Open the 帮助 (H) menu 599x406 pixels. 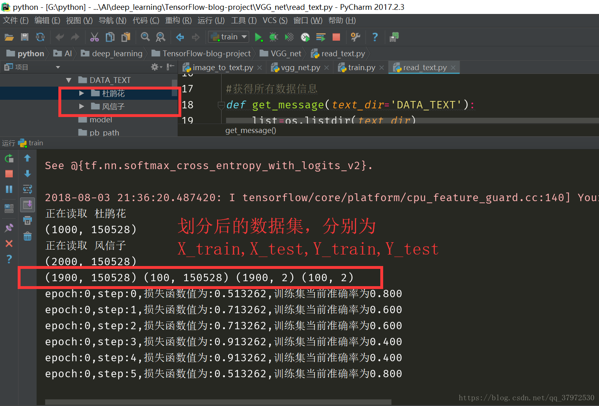[342, 21]
